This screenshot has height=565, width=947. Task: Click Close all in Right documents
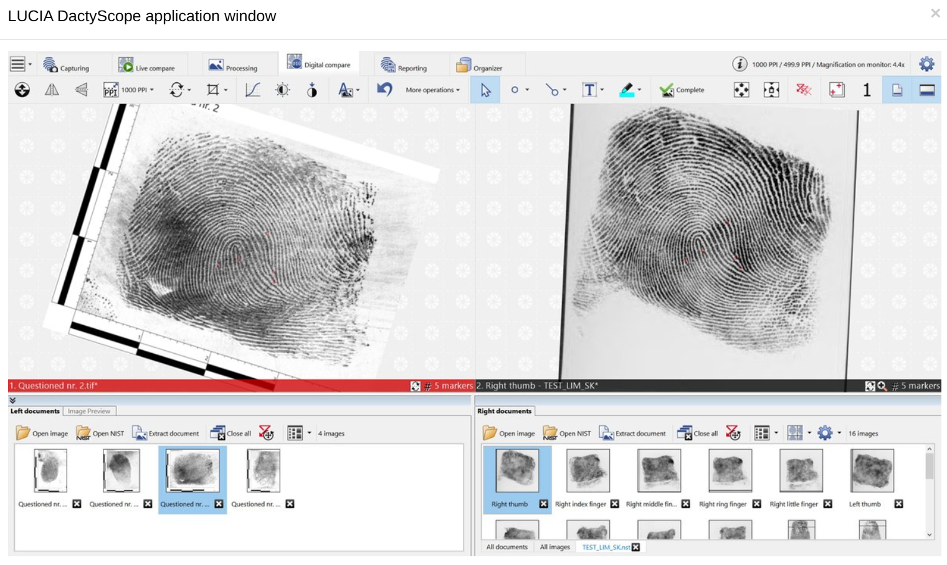coord(698,433)
